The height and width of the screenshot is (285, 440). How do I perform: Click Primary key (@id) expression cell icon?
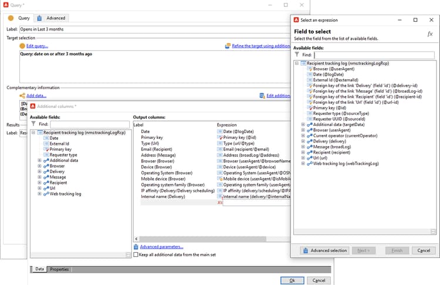pyautogui.click(x=220, y=137)
